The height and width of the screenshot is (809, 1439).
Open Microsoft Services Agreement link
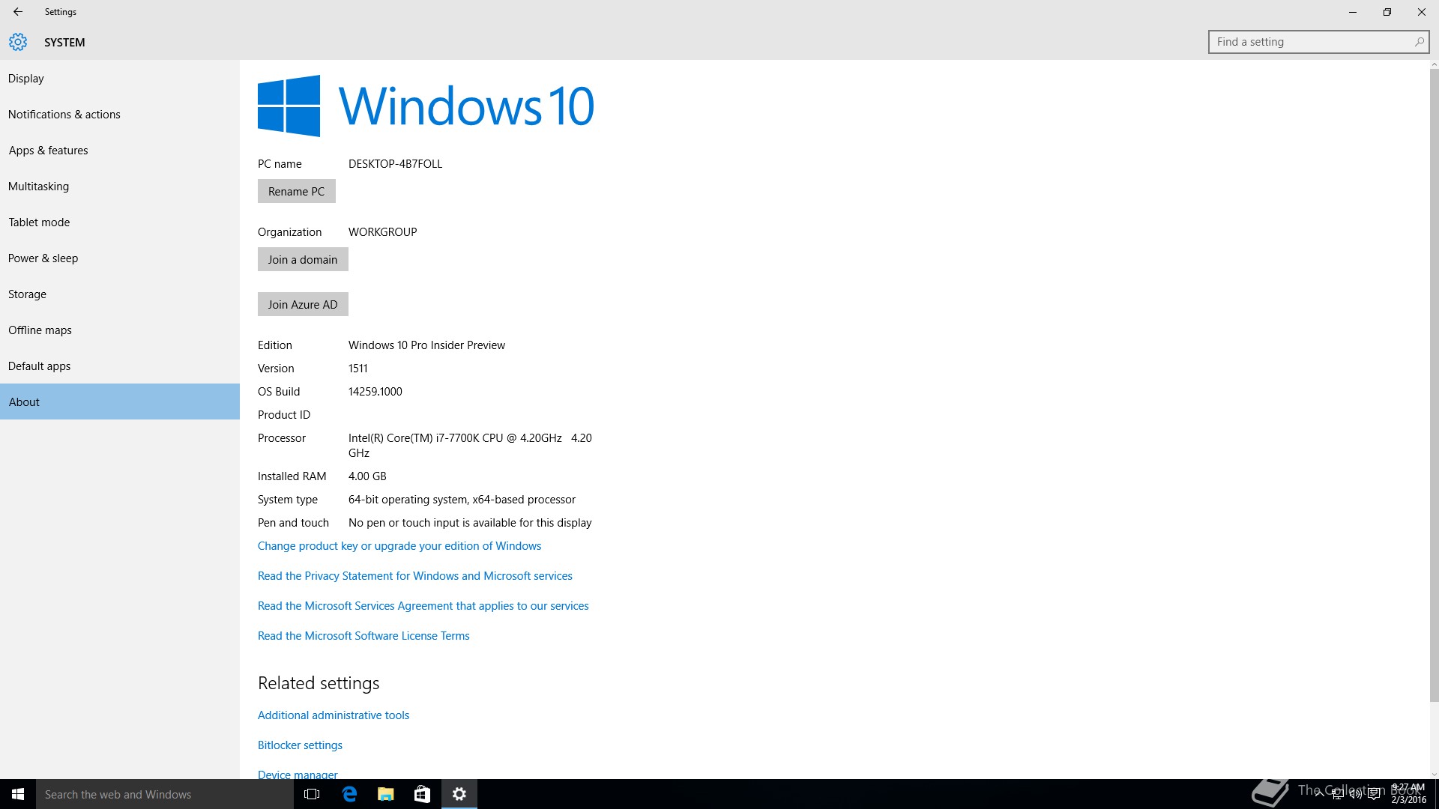(x=423, y=606)
